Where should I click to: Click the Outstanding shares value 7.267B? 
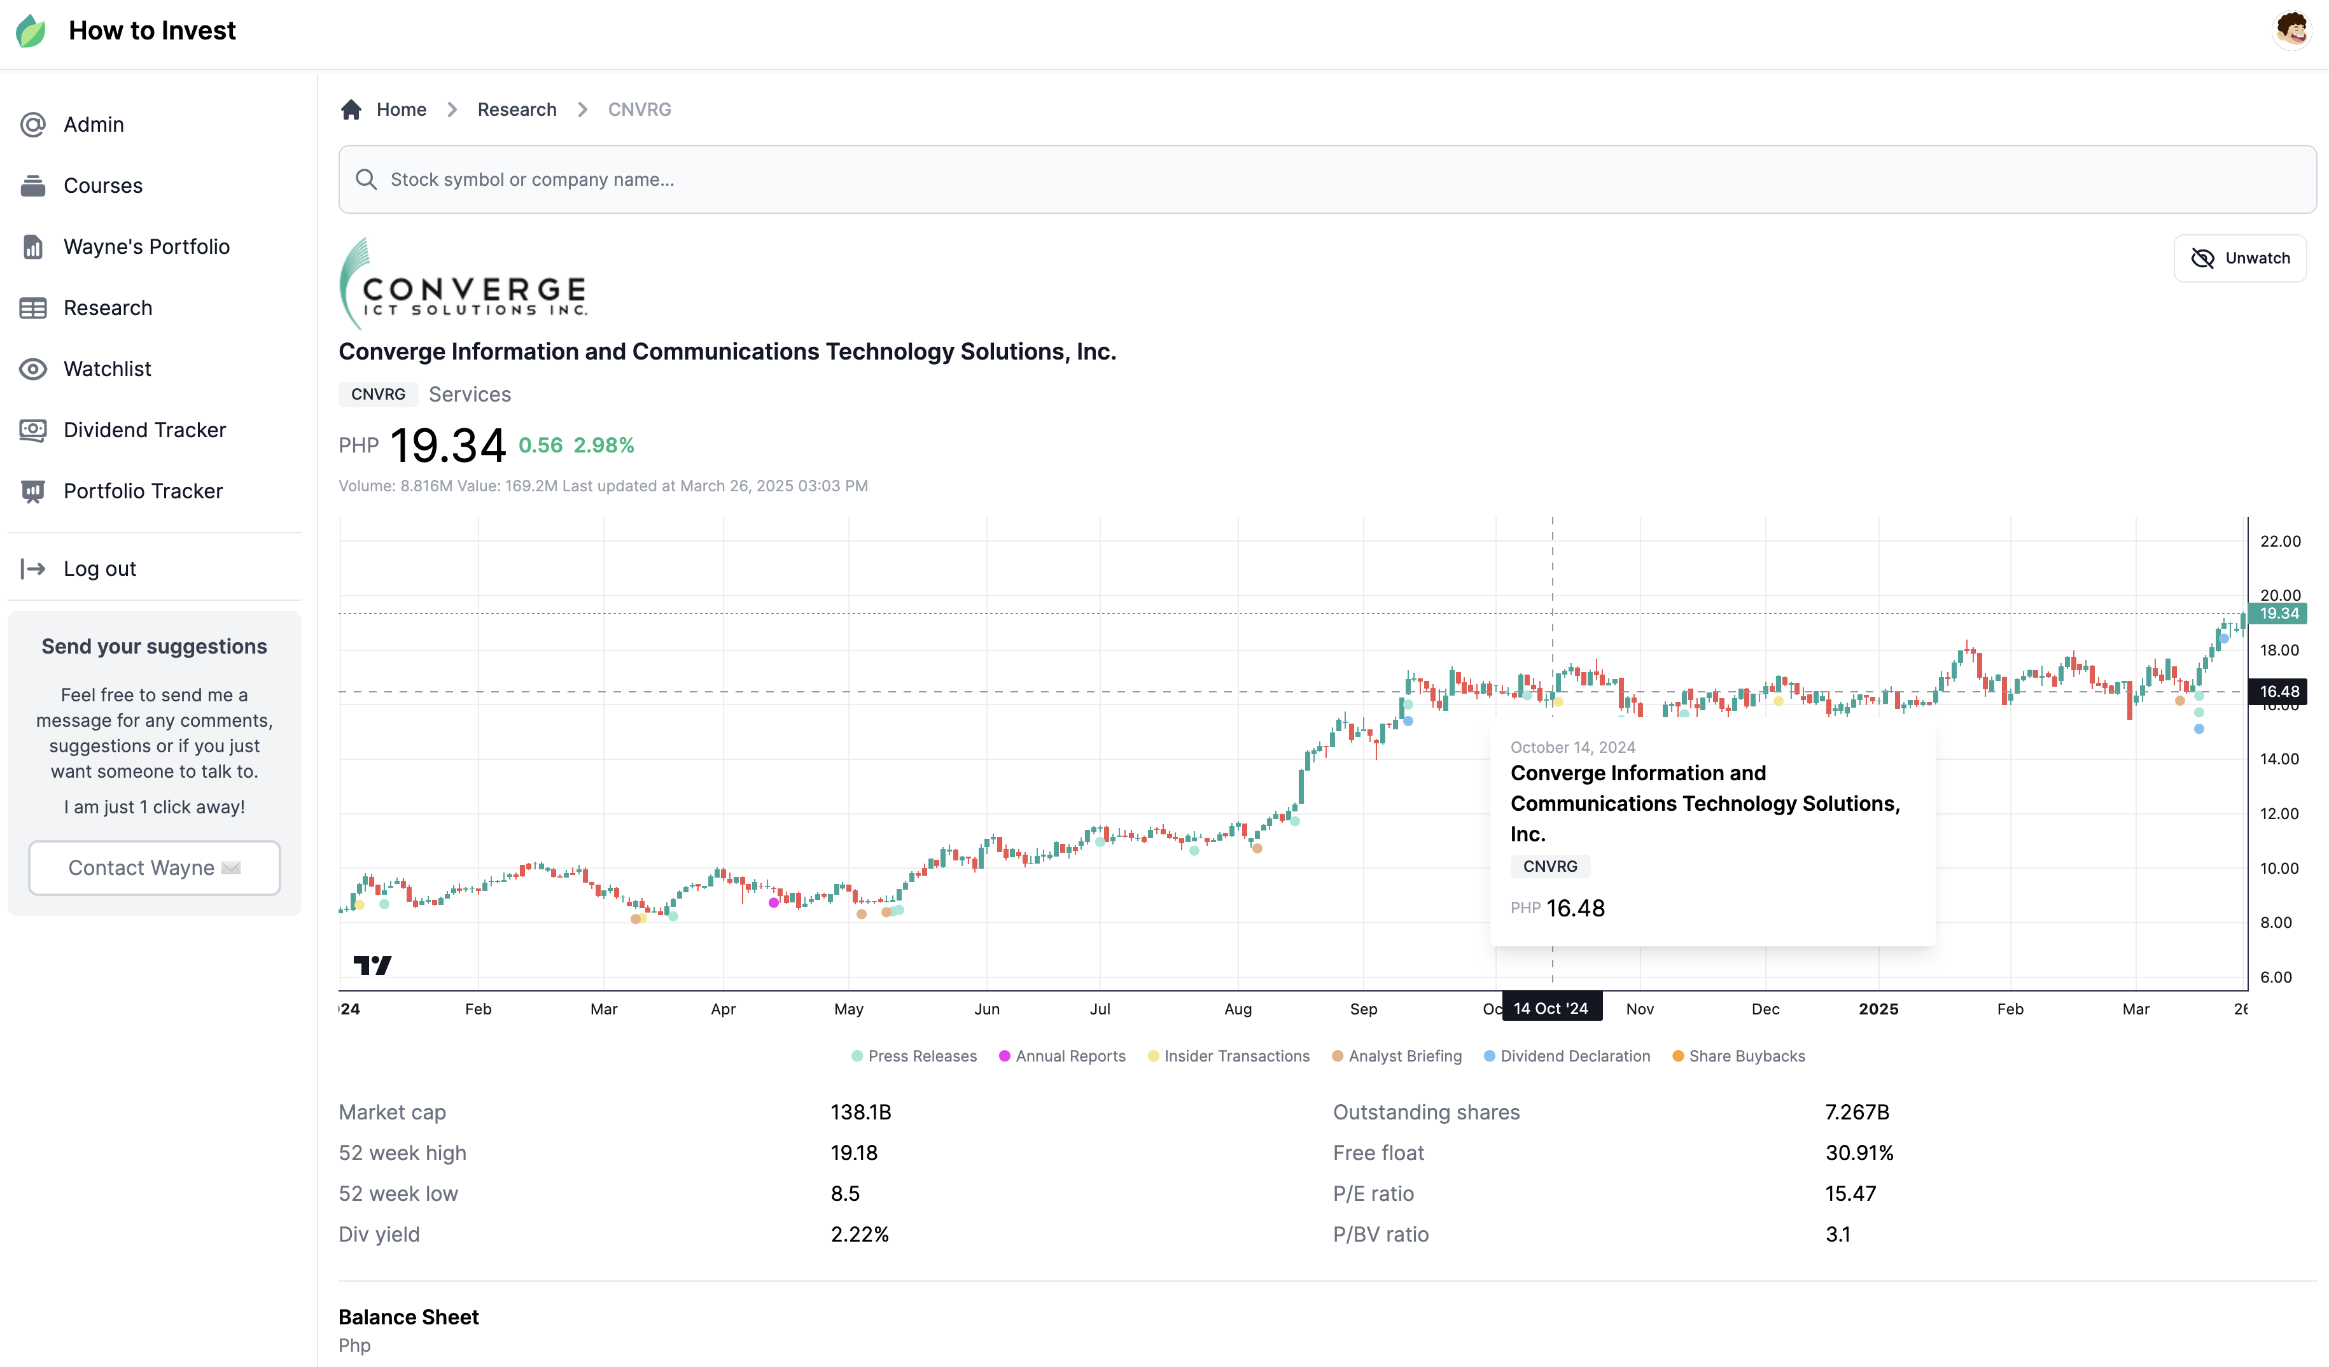pos(1857,1112)
